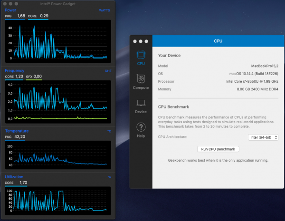Close the Intel Power Gadget window

pos(6,4)
